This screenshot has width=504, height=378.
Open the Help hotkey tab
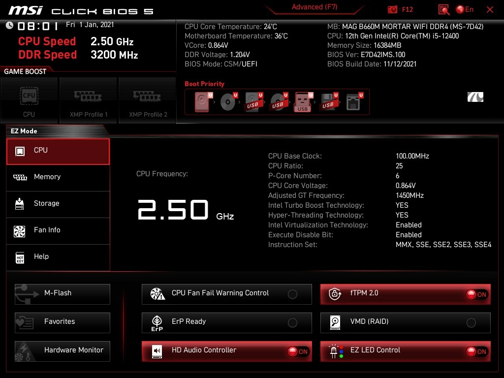tap(58, 257)
